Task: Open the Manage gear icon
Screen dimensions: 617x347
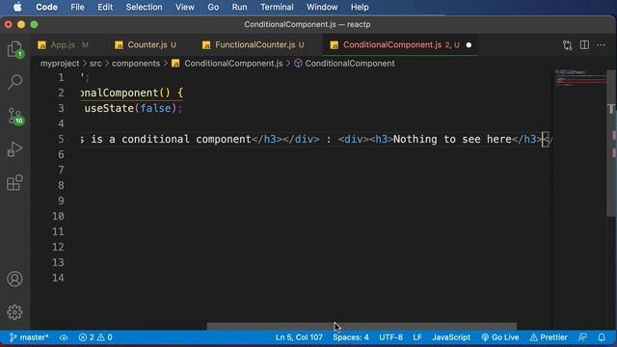Action: pos(14,312)
